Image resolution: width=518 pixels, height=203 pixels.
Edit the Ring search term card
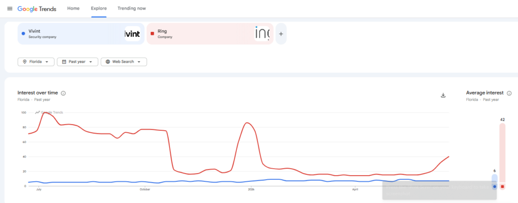pyautogui.click(x=210, y=34)
